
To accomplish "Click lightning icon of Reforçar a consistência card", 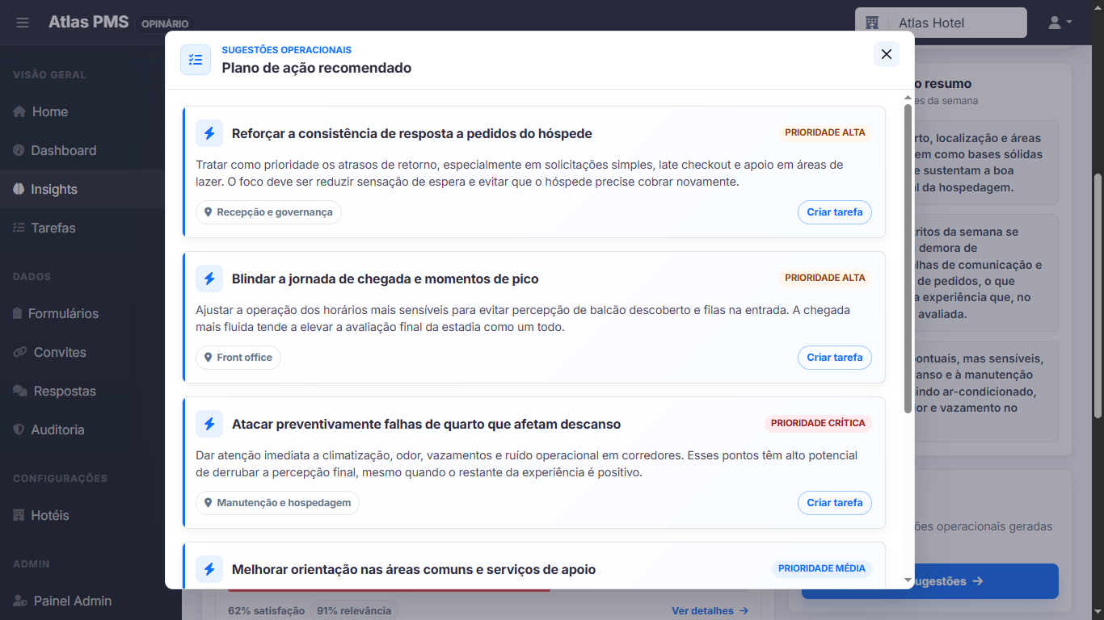I will pos(209,133).
